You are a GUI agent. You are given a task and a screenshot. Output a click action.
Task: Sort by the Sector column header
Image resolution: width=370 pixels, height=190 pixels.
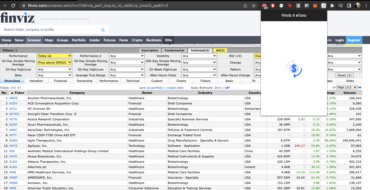147,93
